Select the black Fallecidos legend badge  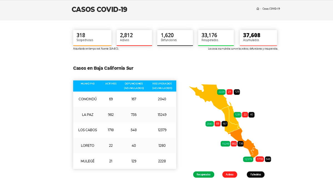click(x=255, y=174)
